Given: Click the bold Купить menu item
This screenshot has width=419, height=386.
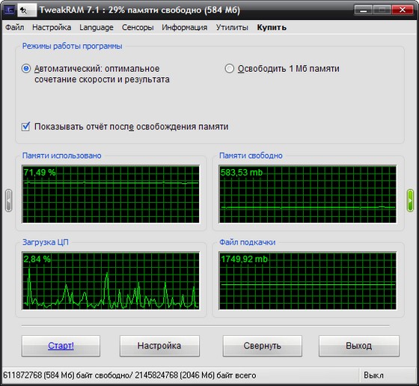Looking at the screenshot, I should click(272, 27).
